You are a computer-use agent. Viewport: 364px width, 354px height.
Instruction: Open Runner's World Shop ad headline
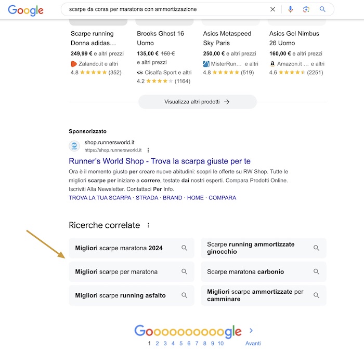click(x=160, y=161)
